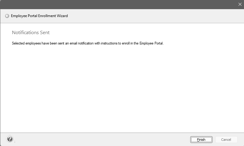Click the back arrow icon beside wizard title

pyautogui.click(x=7, y=16)
